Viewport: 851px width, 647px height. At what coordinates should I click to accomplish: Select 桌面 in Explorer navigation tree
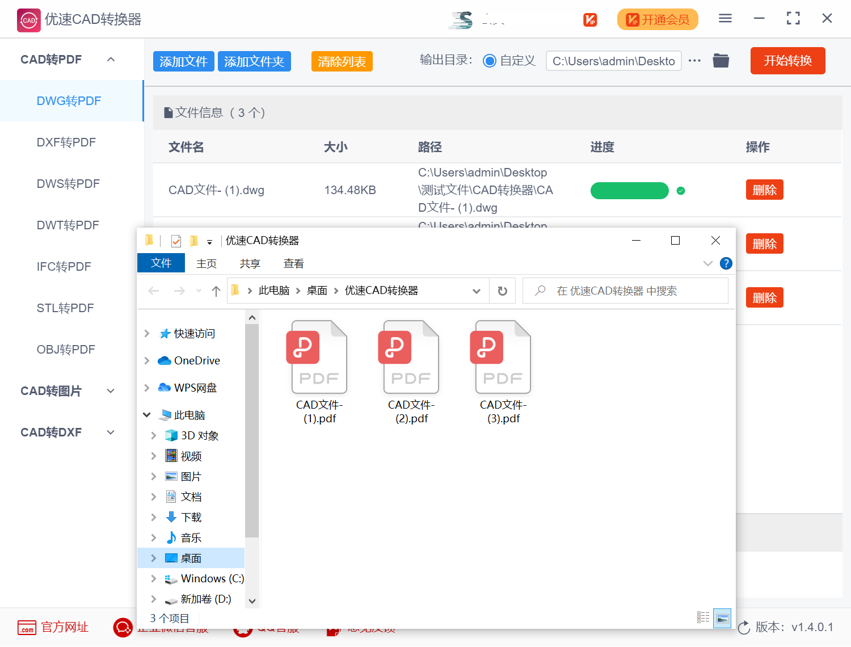191,558
